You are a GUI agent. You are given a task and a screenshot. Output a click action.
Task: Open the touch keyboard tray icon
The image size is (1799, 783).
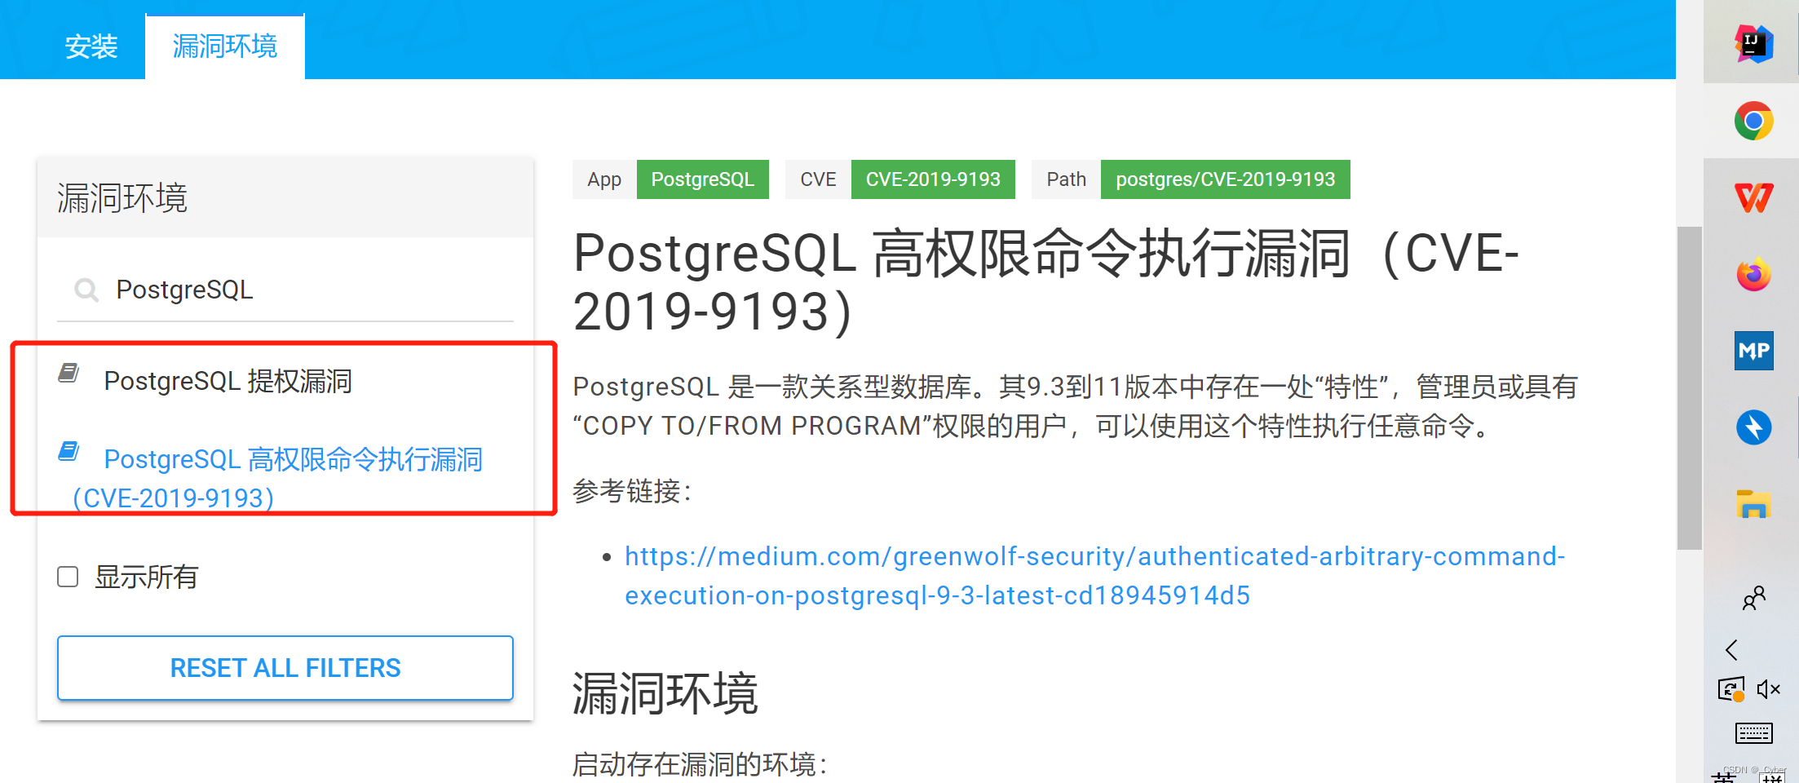point(1753,733)
